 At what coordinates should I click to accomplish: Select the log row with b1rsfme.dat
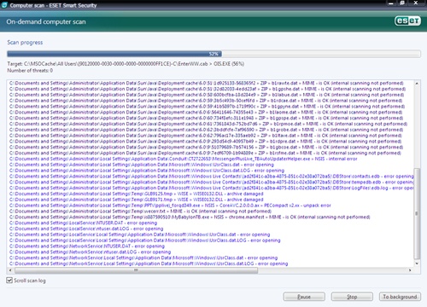[205, 153]
